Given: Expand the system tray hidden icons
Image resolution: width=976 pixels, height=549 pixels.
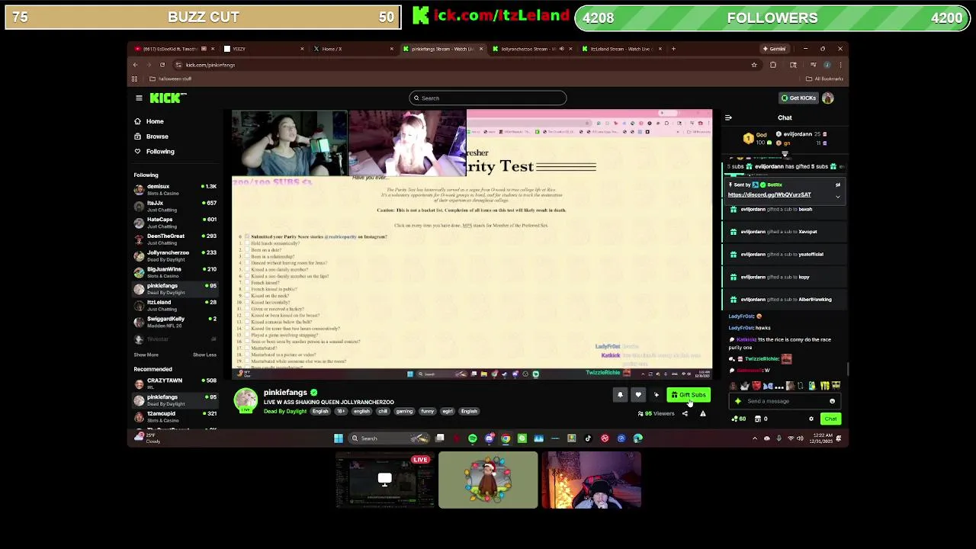Looking at the screenshot, I should [x=755, y=438].
